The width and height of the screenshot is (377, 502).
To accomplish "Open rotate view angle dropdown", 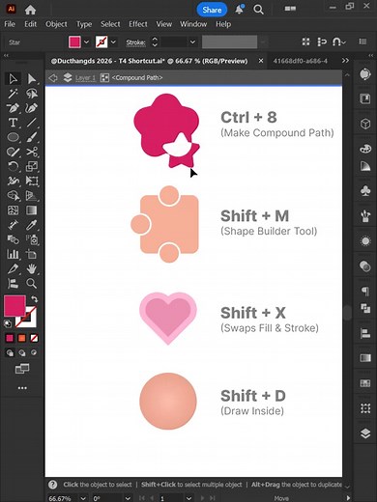I will (128, 498).
